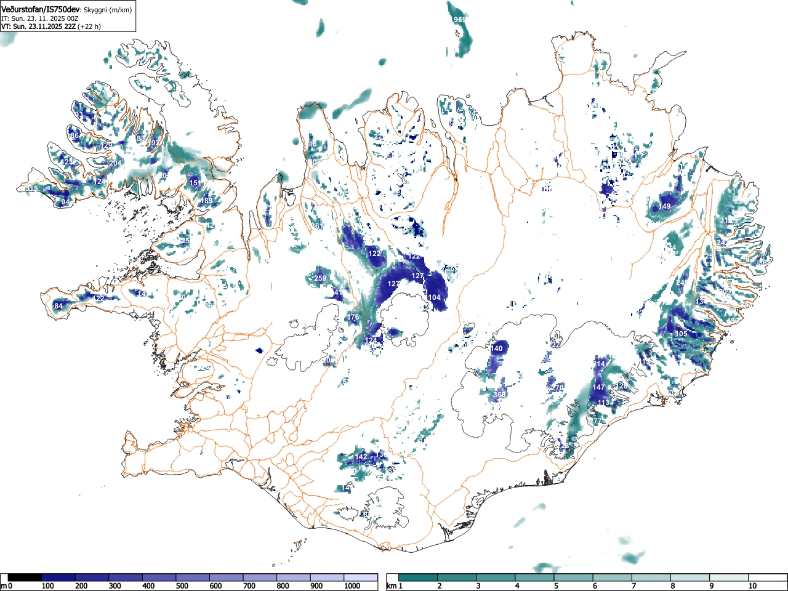Select the 7–8 km legend swatch

(x=651, y=577)
